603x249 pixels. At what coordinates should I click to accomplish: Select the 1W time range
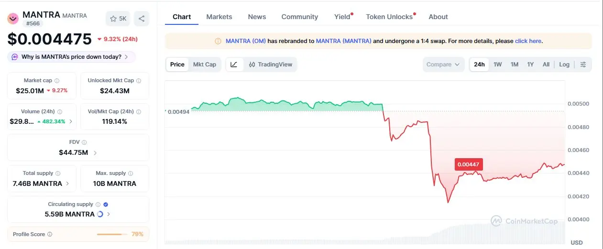tap(498, 65)
